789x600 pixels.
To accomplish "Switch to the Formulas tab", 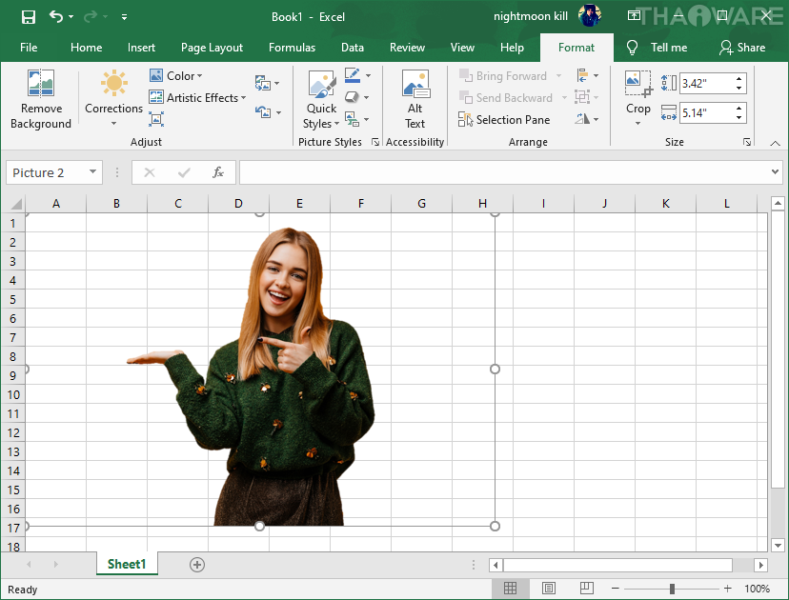I will (292, 48).
